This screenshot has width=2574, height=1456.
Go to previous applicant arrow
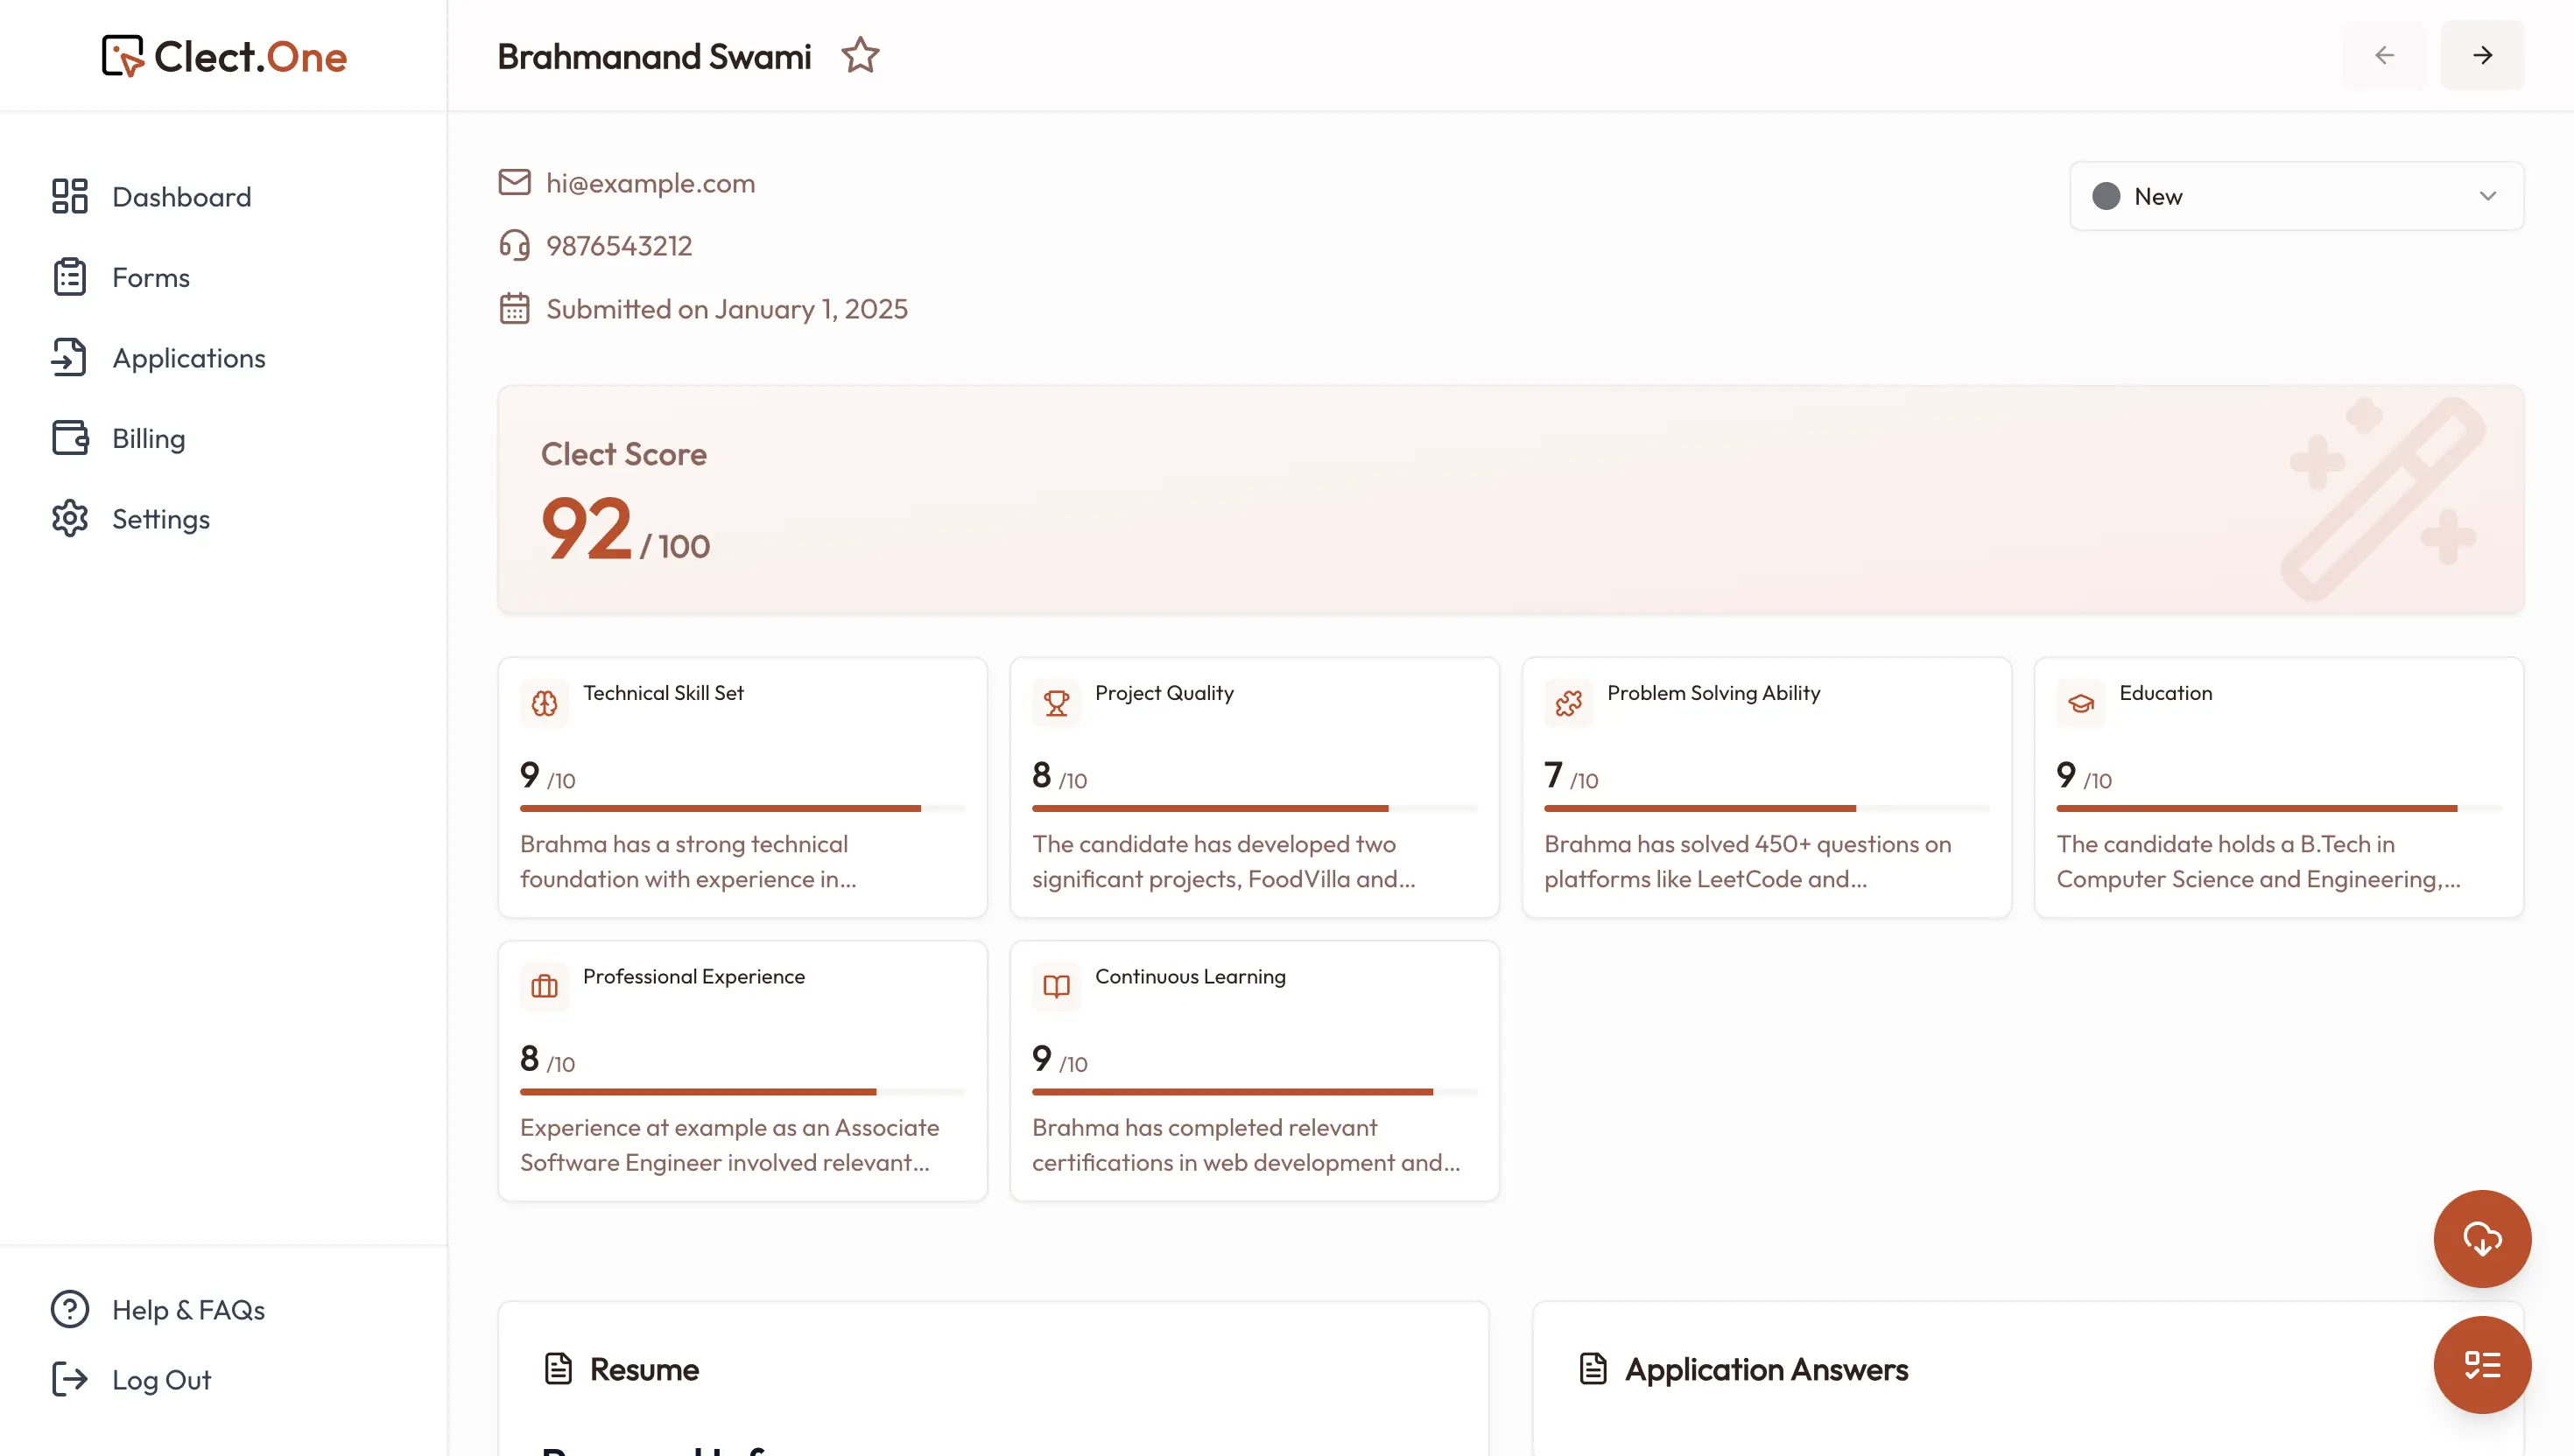2384,55
